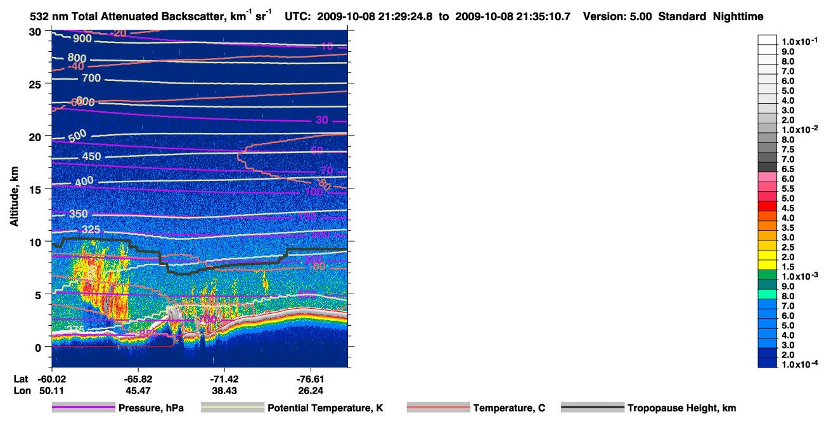Image resolution: width=824 pixels, height=422 pixels.
Task: Click the longitude value 45.47
Action: coord(138,390)
